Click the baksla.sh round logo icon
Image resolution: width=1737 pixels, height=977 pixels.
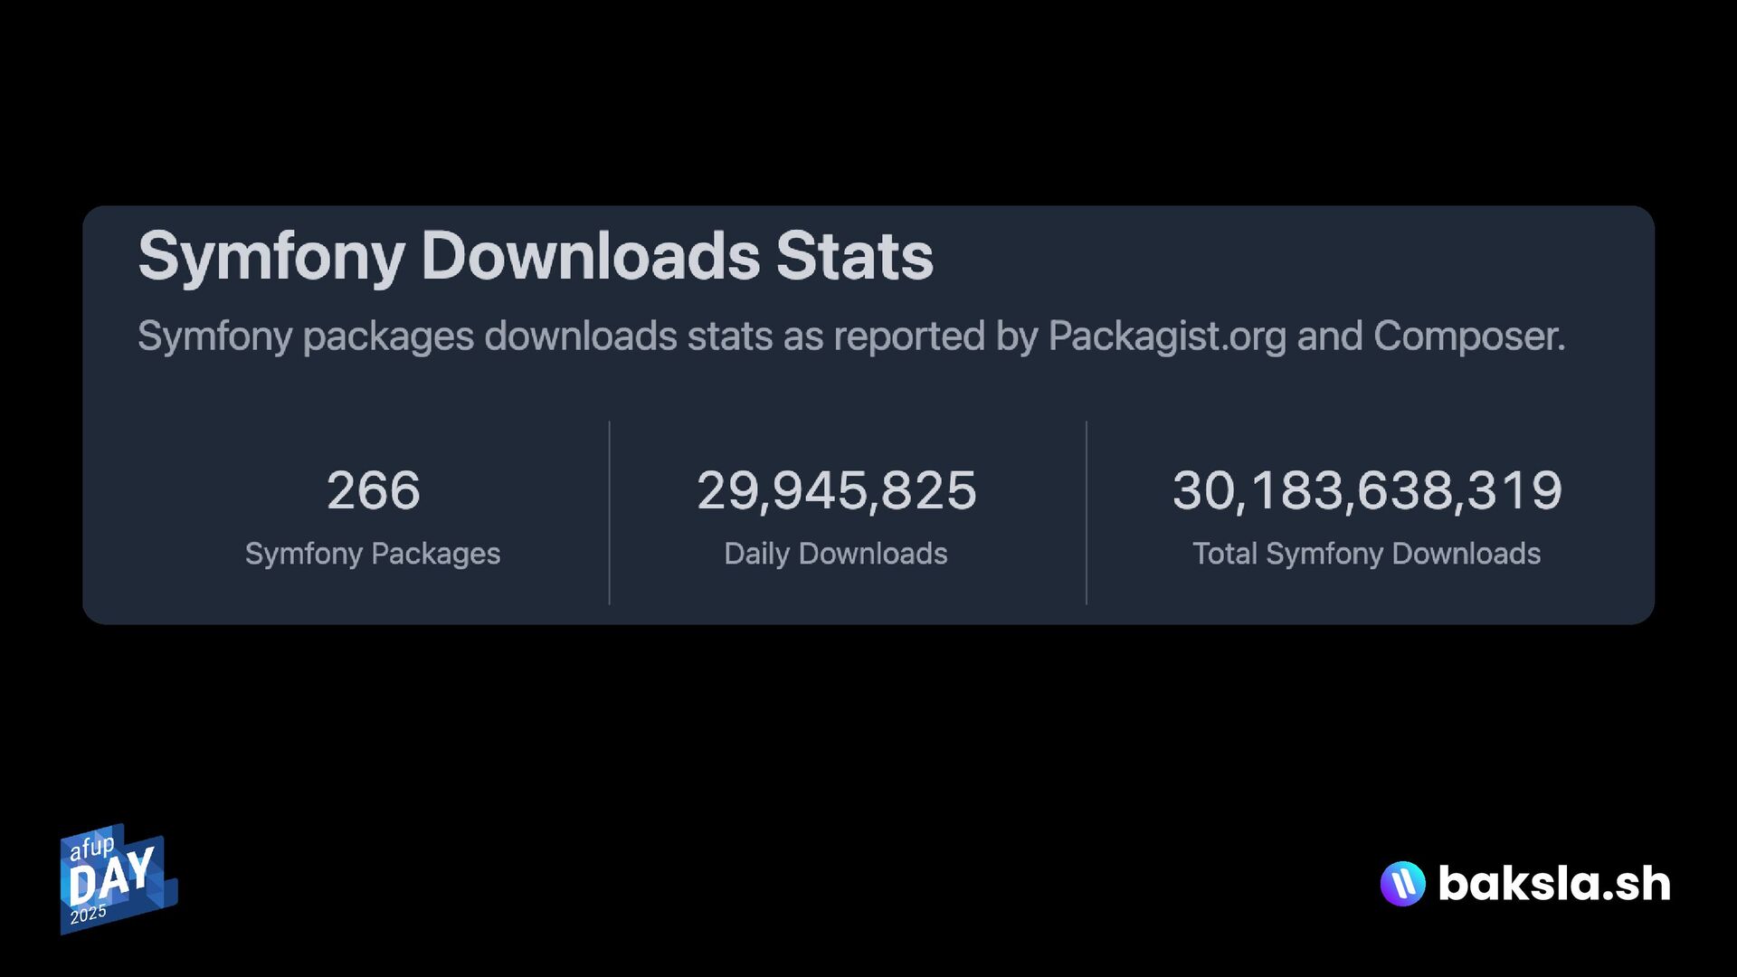pos(1402,884)
